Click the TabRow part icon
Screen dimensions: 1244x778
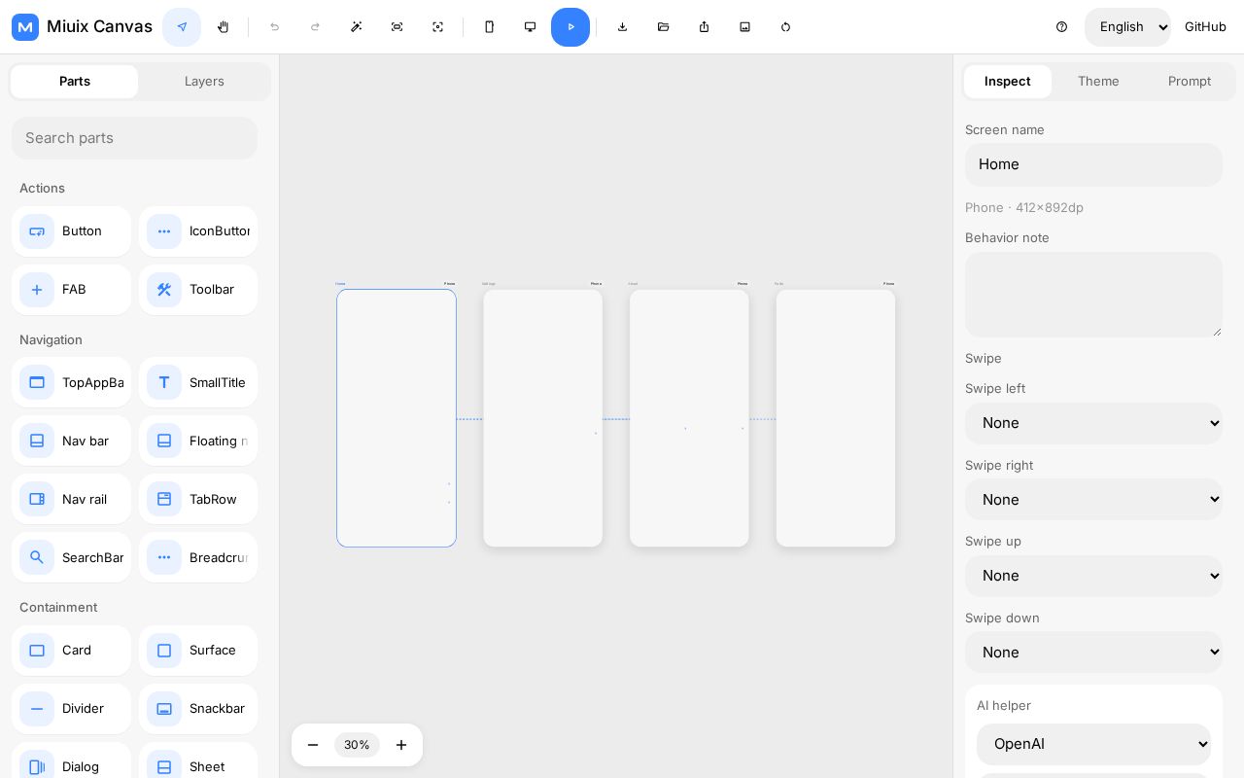coord(164,499)
